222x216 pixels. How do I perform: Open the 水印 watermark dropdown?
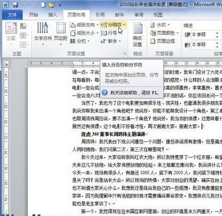click(x=160, y=25)
